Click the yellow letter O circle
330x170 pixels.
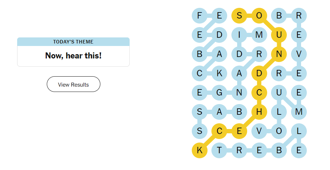[259, 15]
